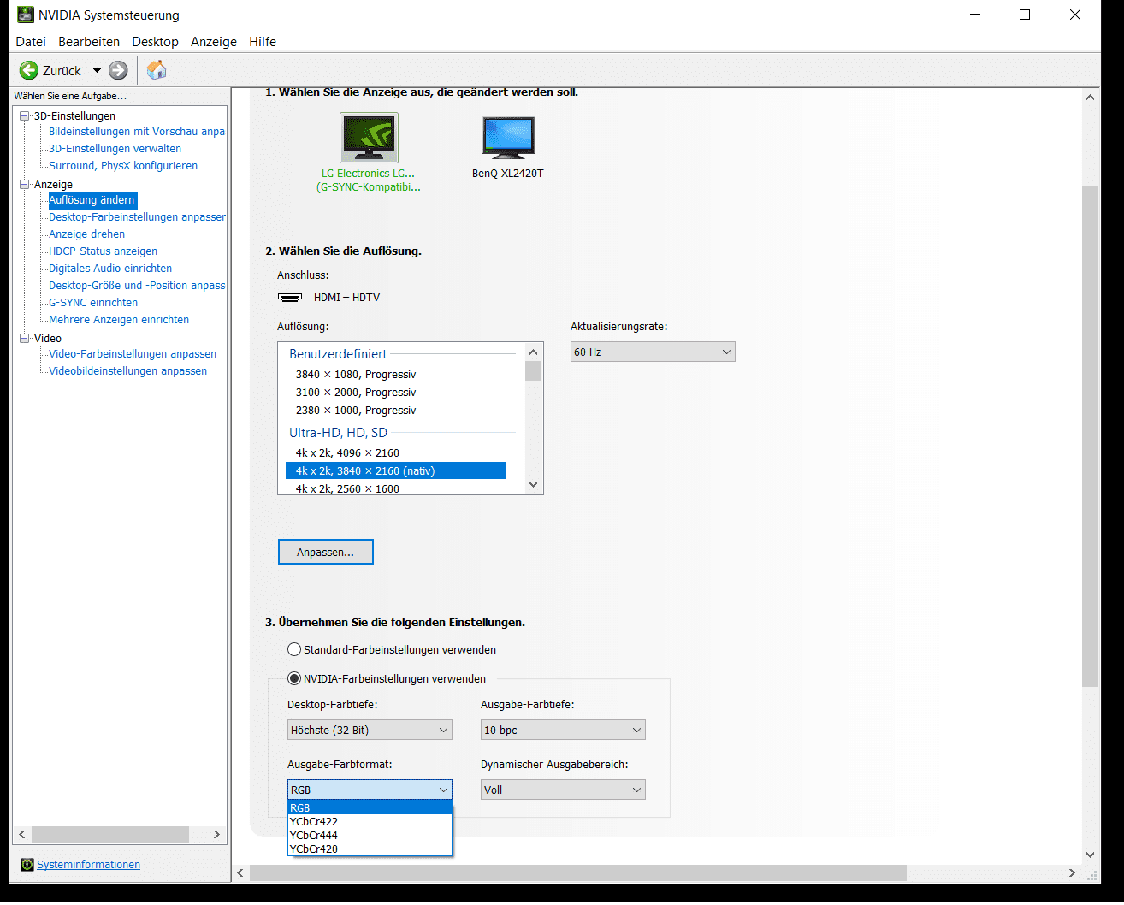
Task: Click the NVIDIA app icon in title bar
Action: (x=25, y=15)
